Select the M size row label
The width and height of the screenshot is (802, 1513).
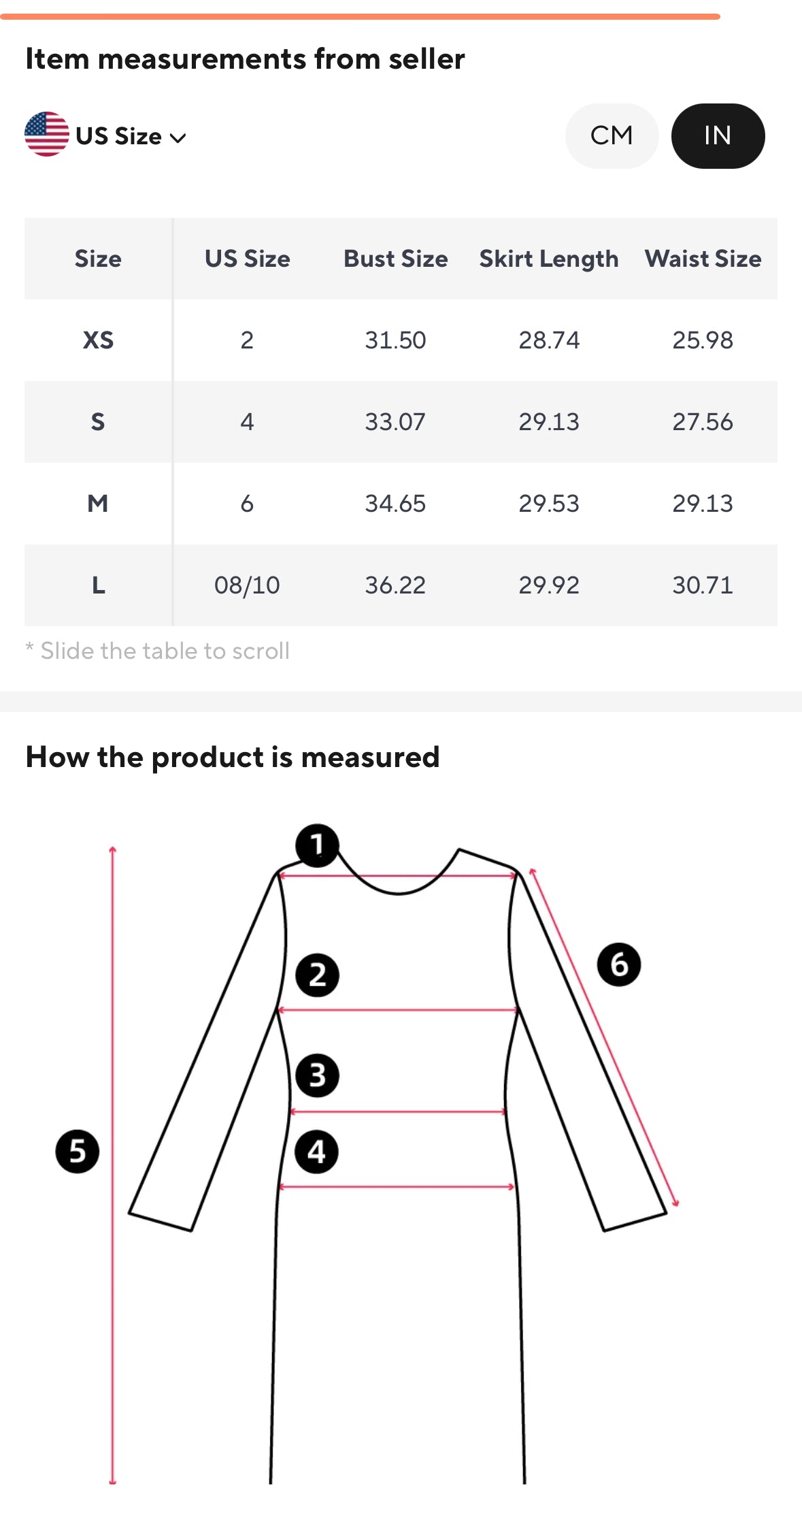pos(98,504)
